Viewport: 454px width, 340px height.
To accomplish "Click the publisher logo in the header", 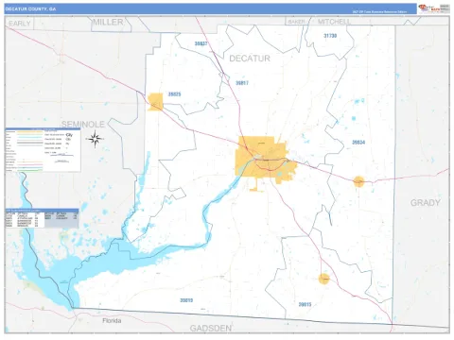I will coord(434,8).
